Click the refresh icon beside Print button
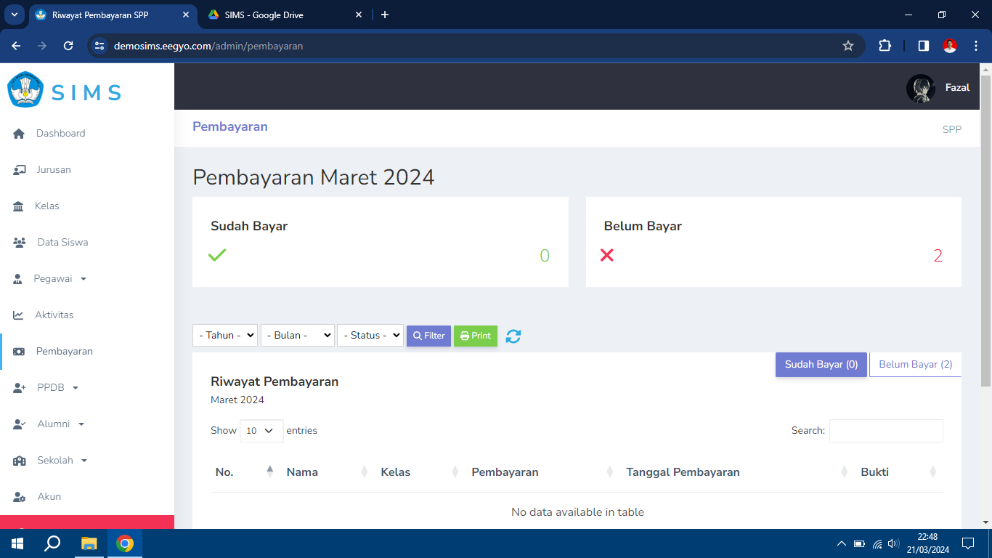Image resolution: width=992 pixels, height=558 pixels. (513, 336)
